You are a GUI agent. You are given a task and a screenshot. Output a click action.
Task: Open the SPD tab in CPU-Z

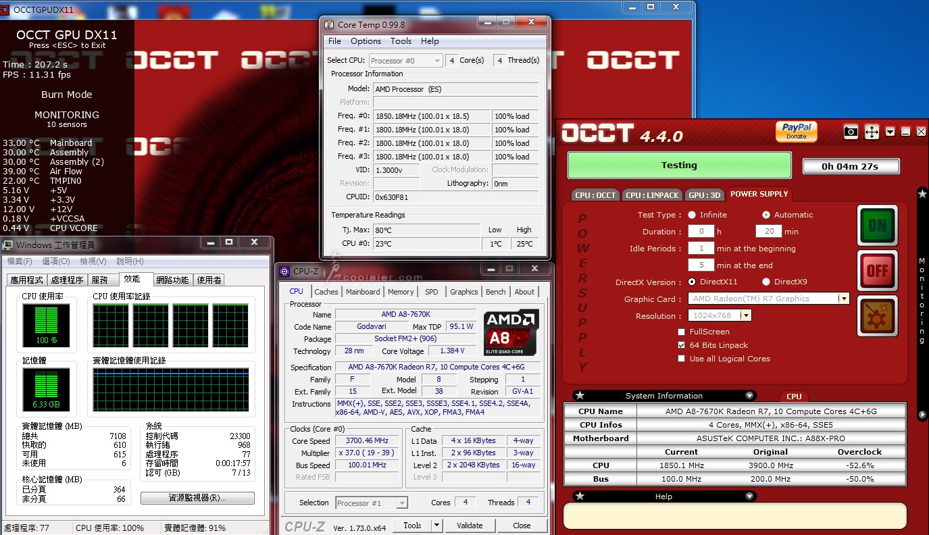(x=431, y=292)
